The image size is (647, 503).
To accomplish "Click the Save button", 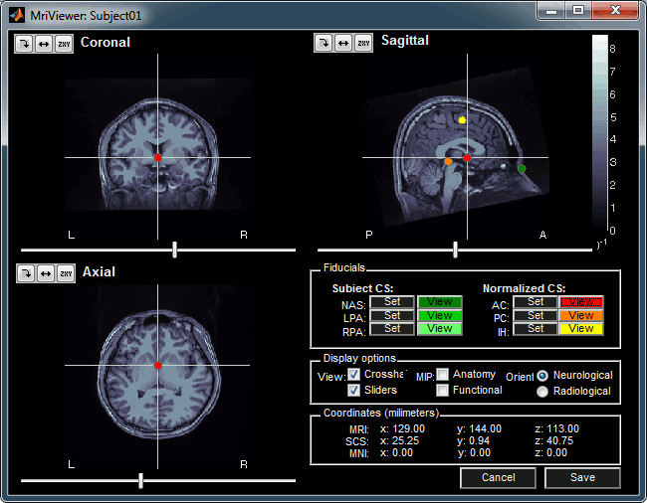I will (582, 478).
